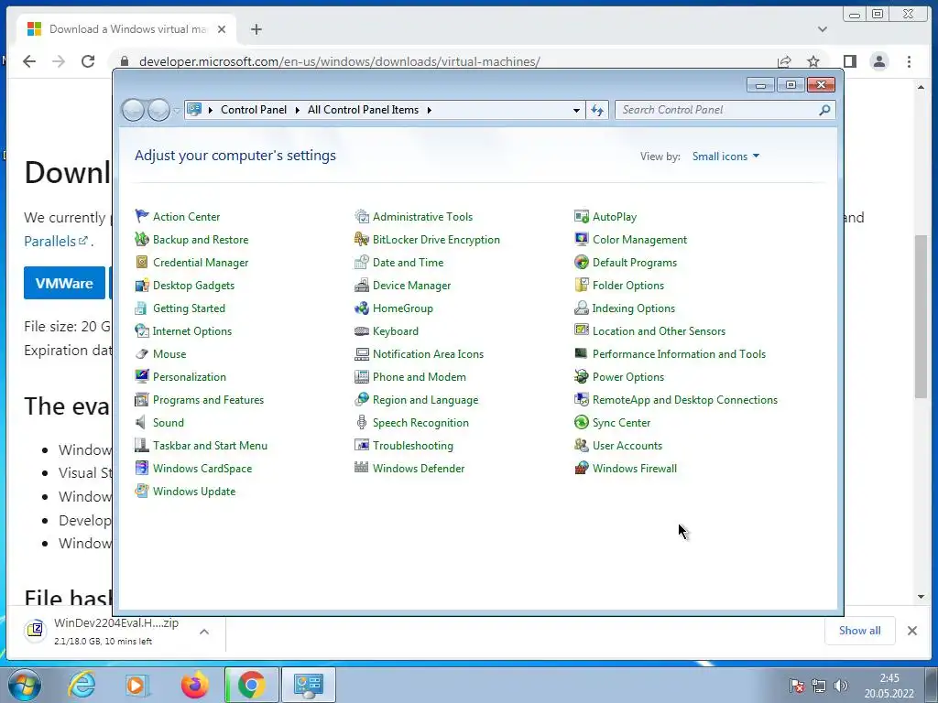
Task: Open Credential Manager safe icon
Action: point(142,262)
